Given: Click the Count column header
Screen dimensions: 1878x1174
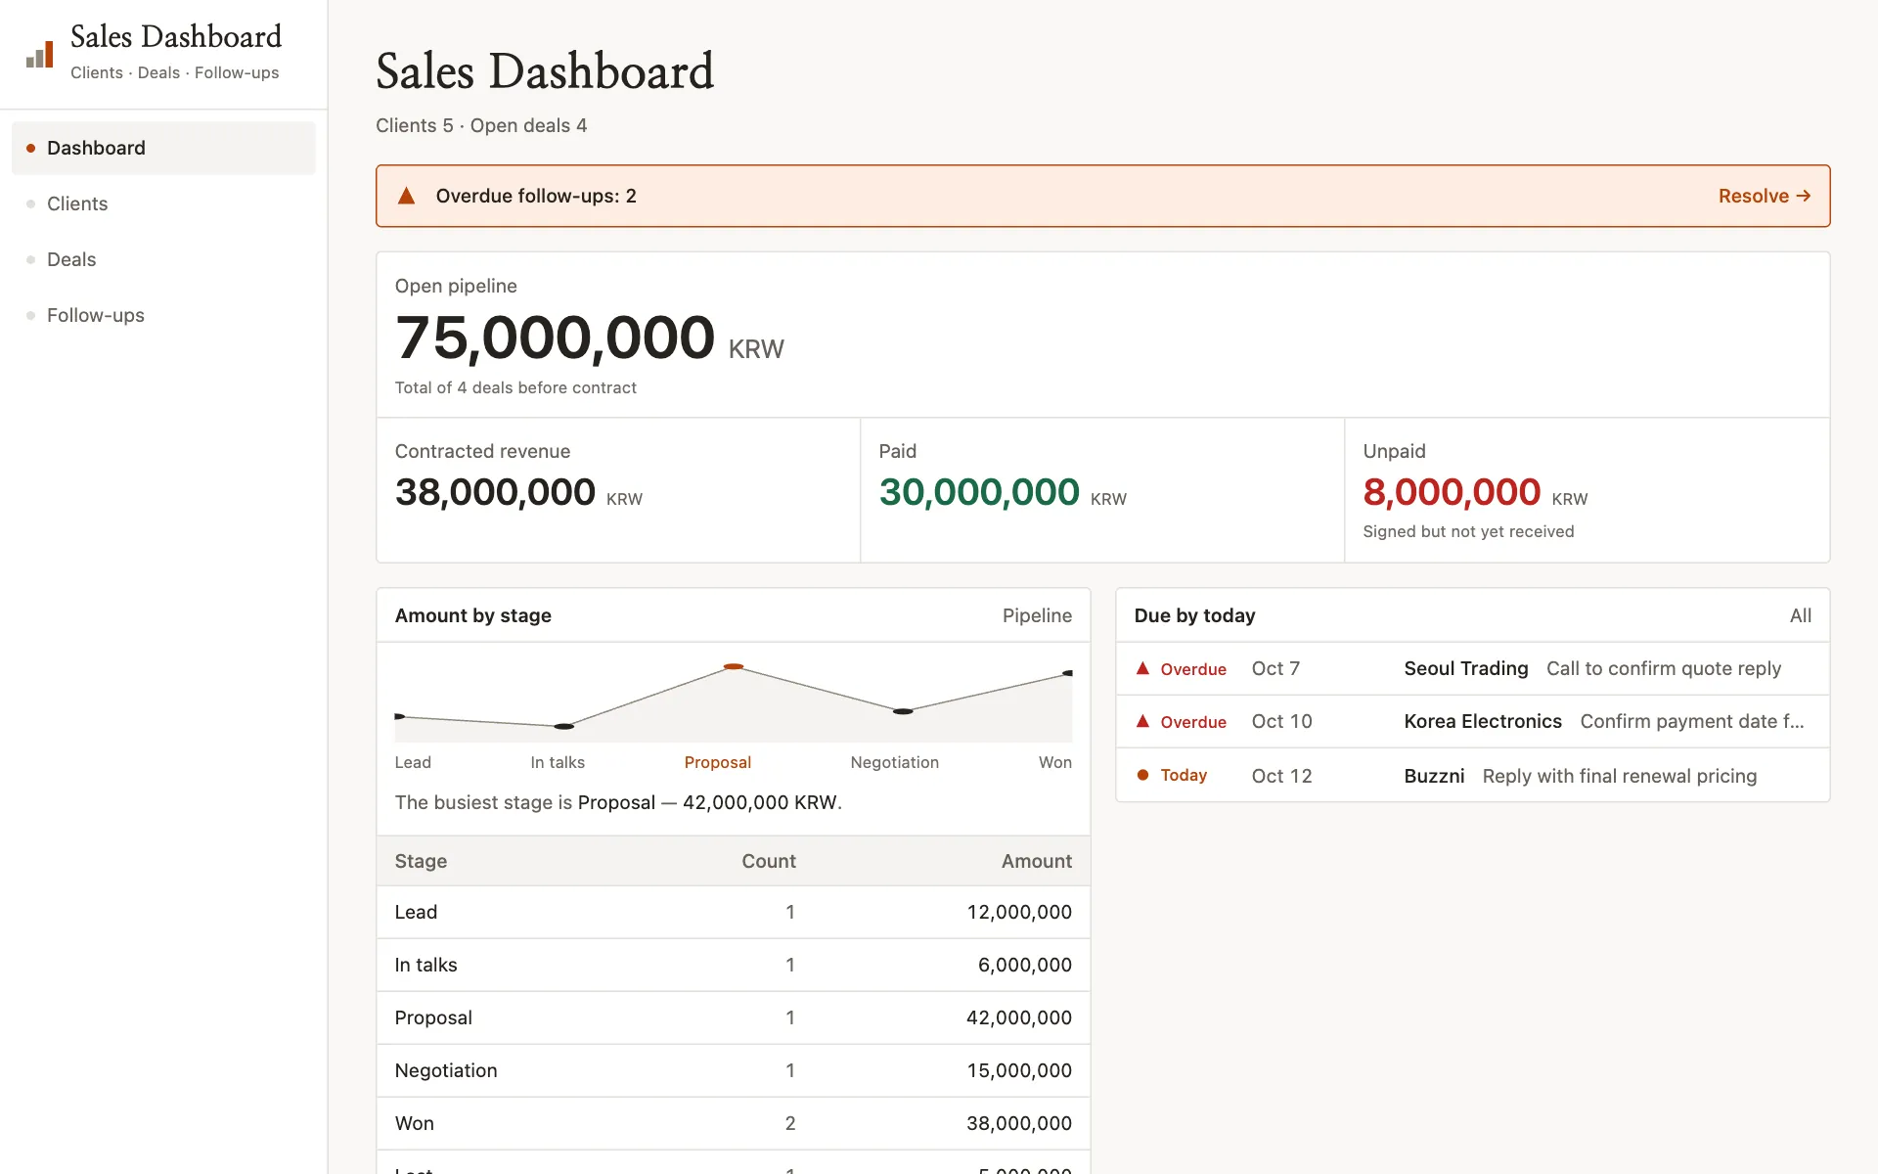Looking at the screenshot, I should pos(769,861).
